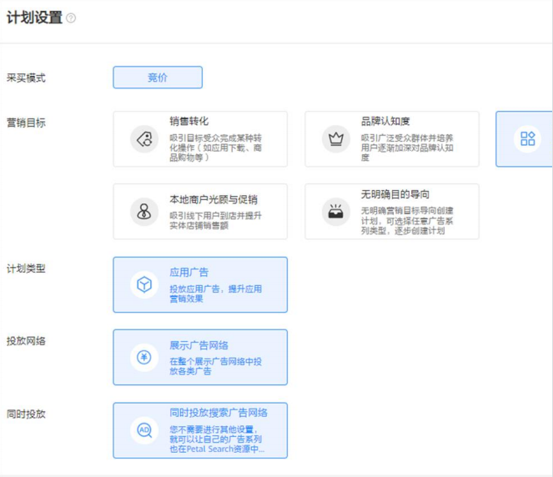The width and height of the screenshot is (553, 477).
Task: Click the yen coin icon for 展示广告网络
Action: pos(144,357)
